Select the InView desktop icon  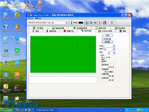(x=17, y=88)
